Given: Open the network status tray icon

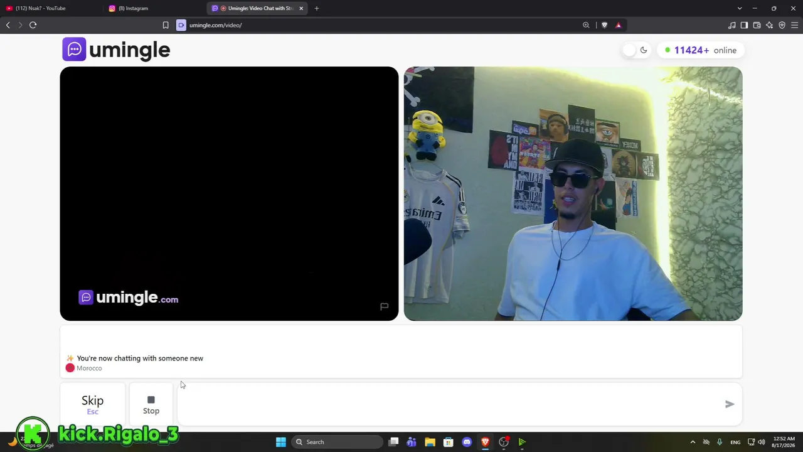Looking at the screenshot, I should coord(752,442).
